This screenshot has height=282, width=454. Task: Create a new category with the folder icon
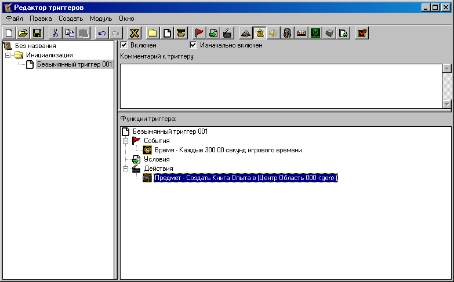tap(152, 33)
